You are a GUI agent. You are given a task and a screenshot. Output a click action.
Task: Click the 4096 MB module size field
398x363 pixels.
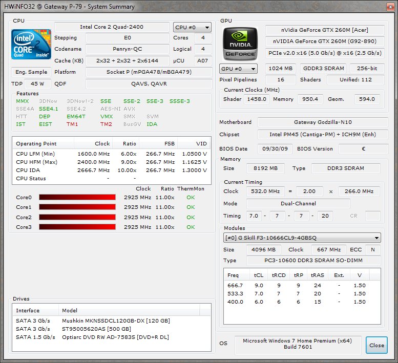pos(264,250)
